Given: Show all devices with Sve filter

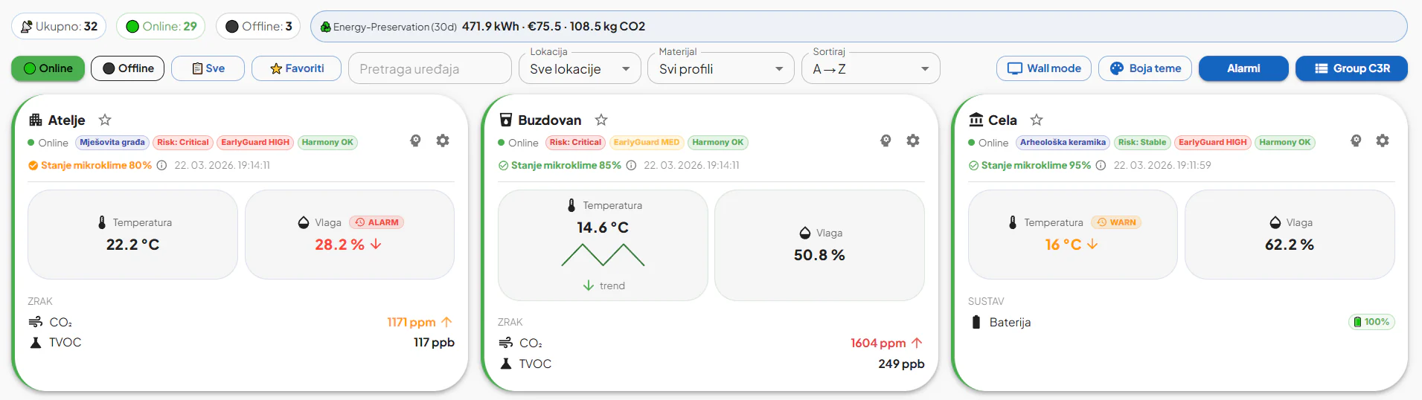Looking at the screenshot, I should click(208, 68).
